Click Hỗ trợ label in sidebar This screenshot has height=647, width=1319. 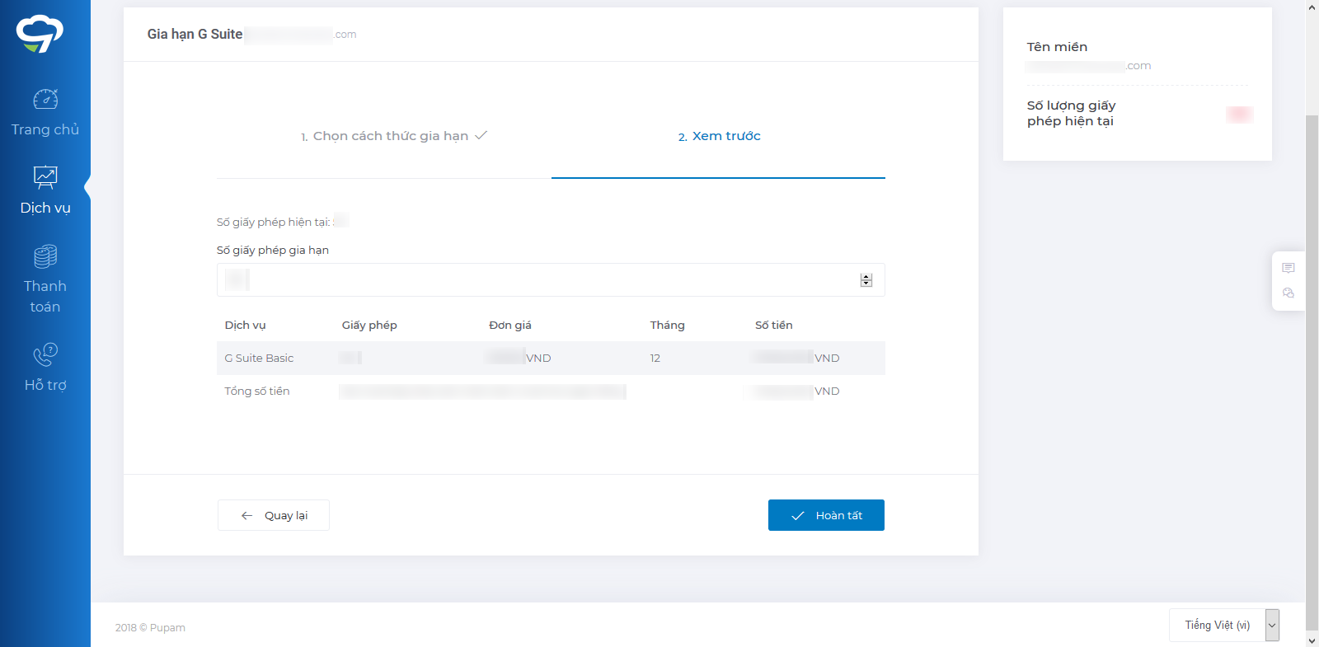45,385
